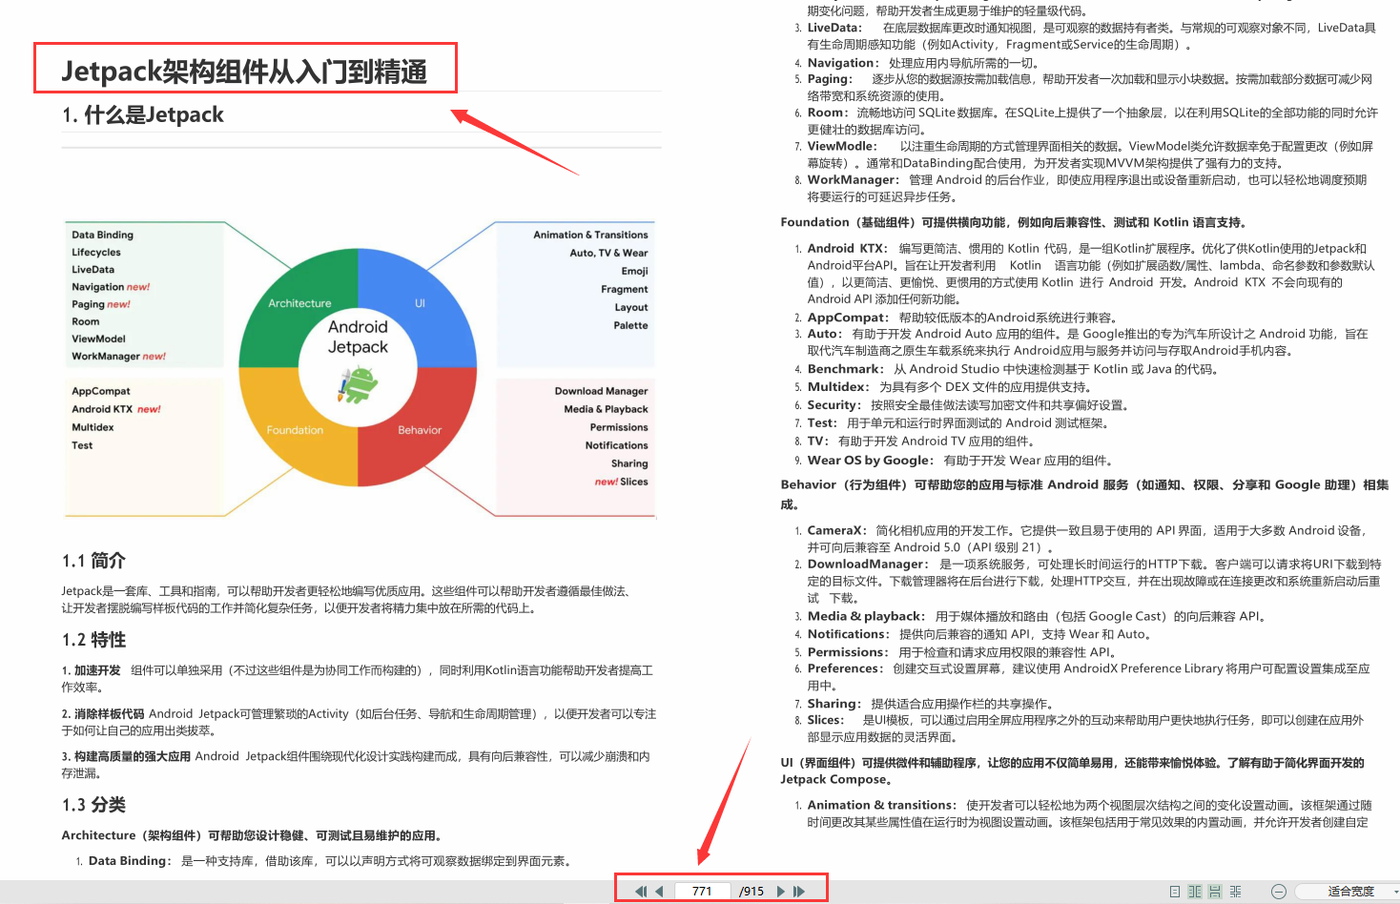Click 'Auto, TV & Wear' in the diagram
This screenshot has width=1400, height=904.
pyautogui.click(x=608, y=253)
